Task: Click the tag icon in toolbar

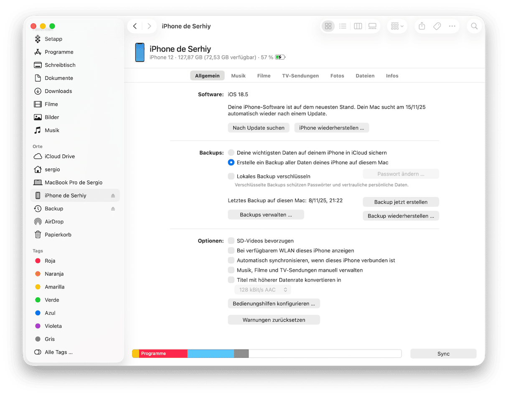Action: [437, 26]
